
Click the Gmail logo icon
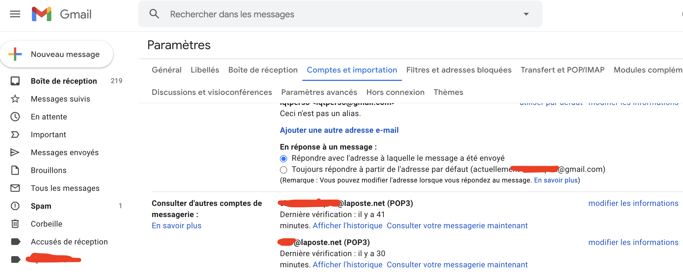click(x=42, y=14)
